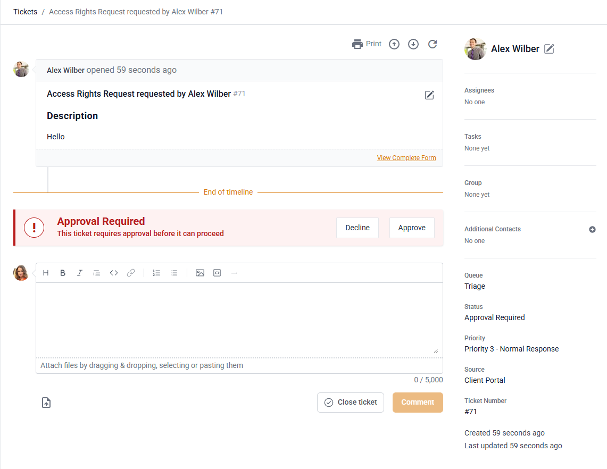The image size is (607, 469).
Task: Toggle bold formatting in comment editor
Action: pyautogui.click(x=63, y=273)
